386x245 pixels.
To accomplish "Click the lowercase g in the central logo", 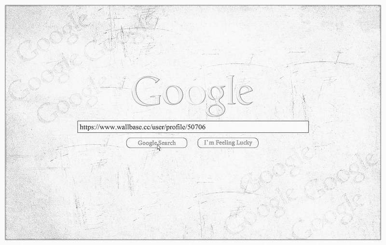I will point(216,101).
